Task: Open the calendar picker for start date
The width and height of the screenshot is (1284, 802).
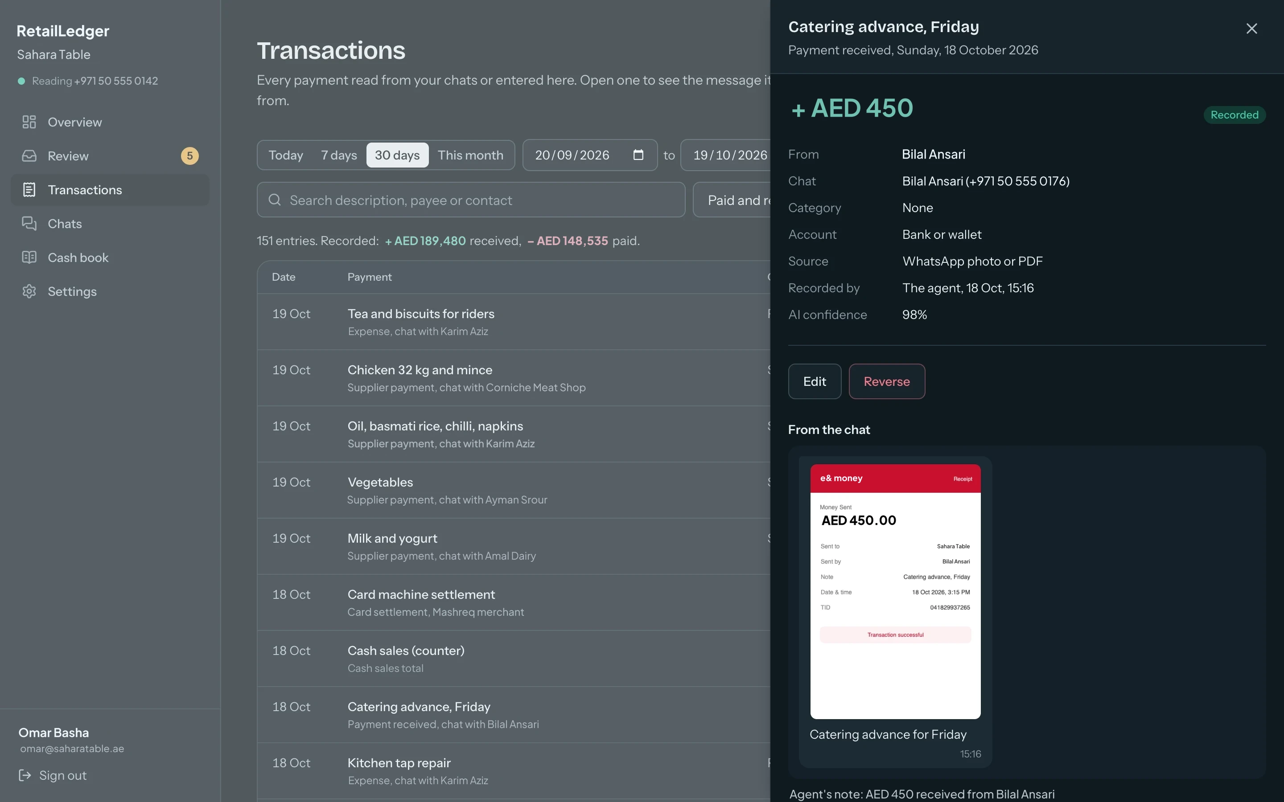Action: pos(638,155)
